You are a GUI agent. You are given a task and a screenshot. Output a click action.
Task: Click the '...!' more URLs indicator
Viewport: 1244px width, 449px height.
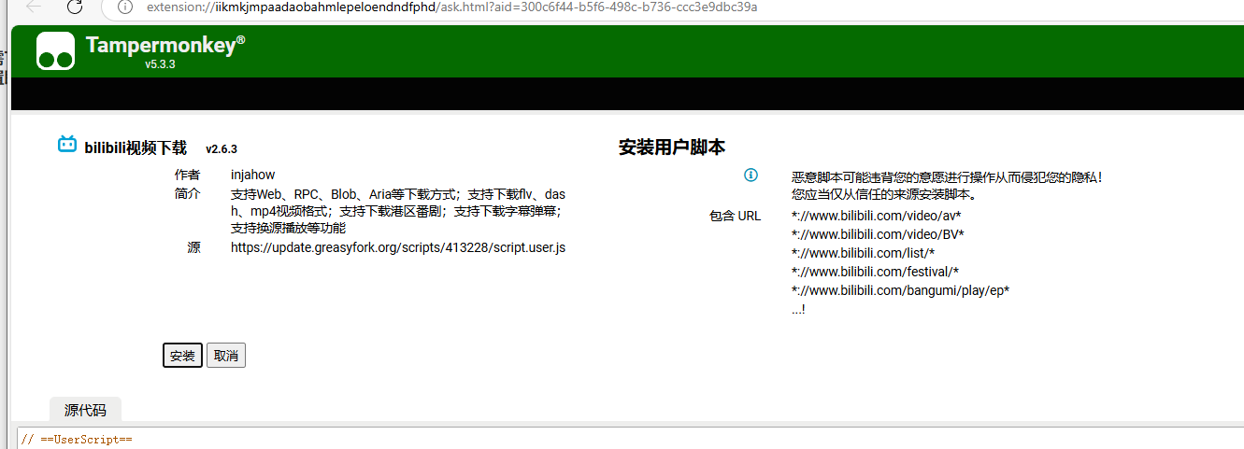798,309
